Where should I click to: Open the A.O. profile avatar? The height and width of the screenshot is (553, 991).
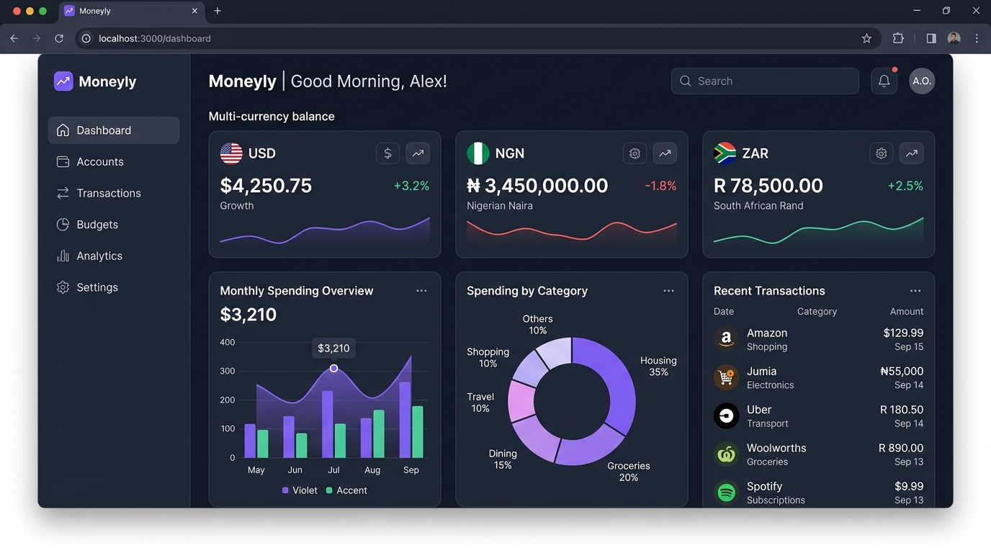tap(922, 81)
